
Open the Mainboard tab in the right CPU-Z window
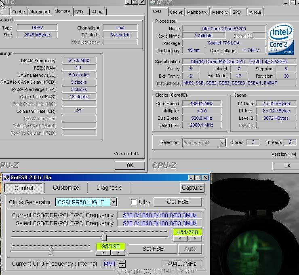197,12
